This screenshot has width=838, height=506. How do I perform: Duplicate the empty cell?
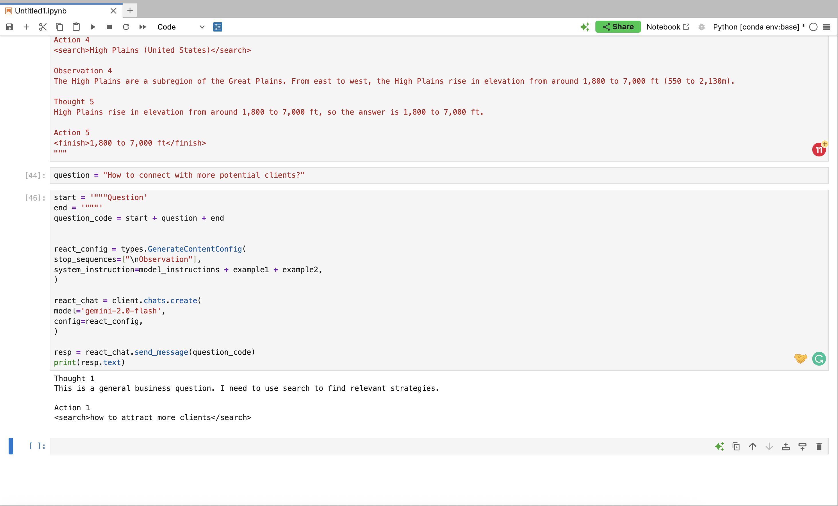[736, 446]
